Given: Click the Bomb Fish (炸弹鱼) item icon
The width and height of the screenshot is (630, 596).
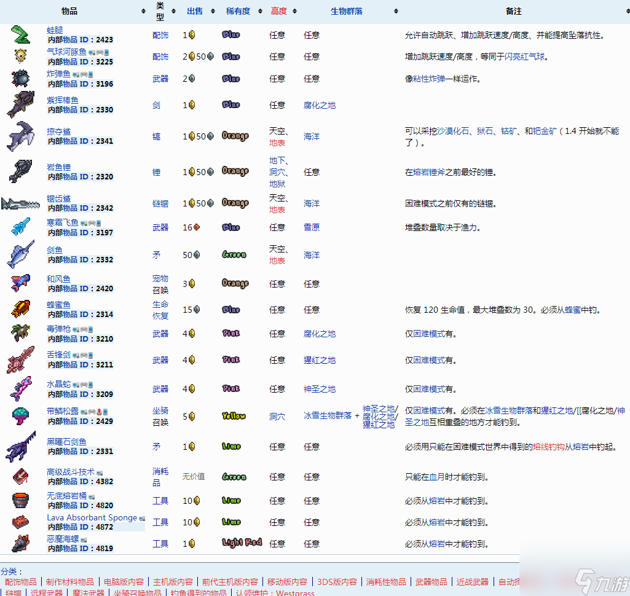Looking at the screenshot, I should coord(20,78).
